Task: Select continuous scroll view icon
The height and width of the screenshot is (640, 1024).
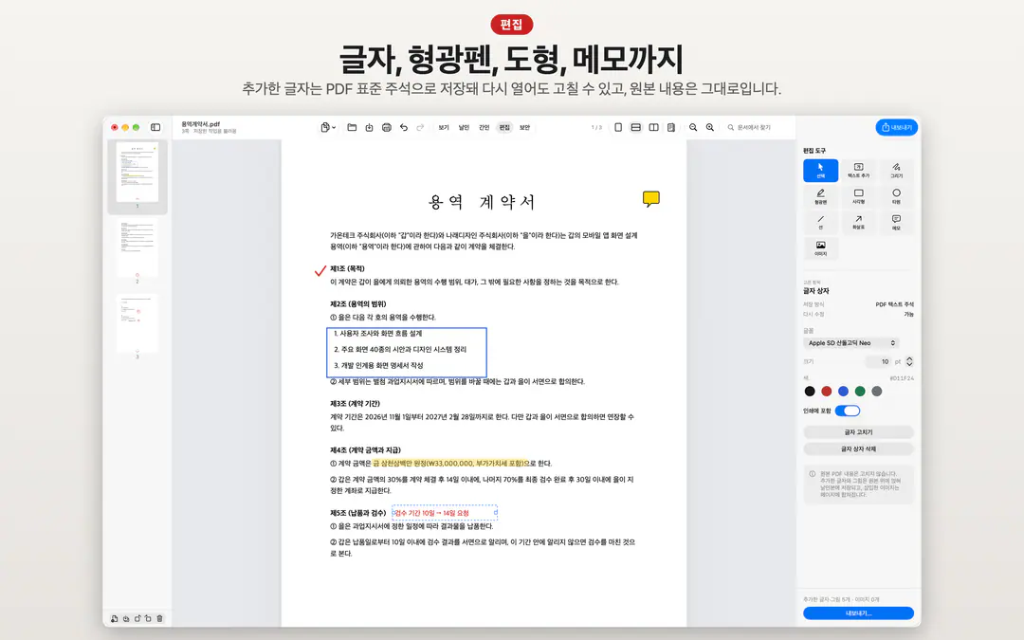Action: pyautogui.click(x=635, y=127)
